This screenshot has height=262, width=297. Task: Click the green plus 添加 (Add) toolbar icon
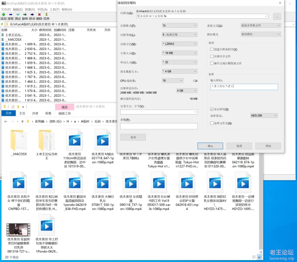coord(3,15)
